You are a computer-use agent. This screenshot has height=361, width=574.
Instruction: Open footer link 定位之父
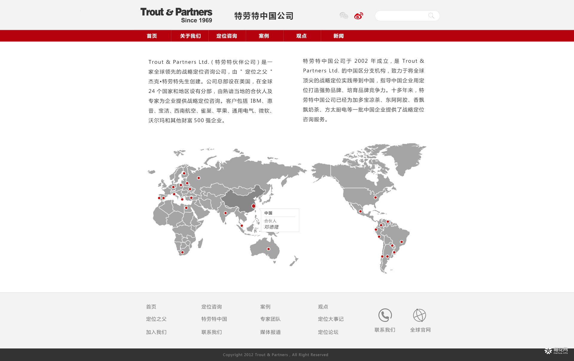pos(156,319)
